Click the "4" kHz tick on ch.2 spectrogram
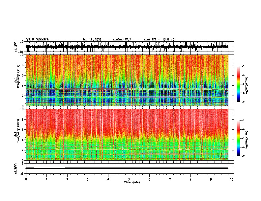This screenshot has height=201, width=261. click(23, 140)
